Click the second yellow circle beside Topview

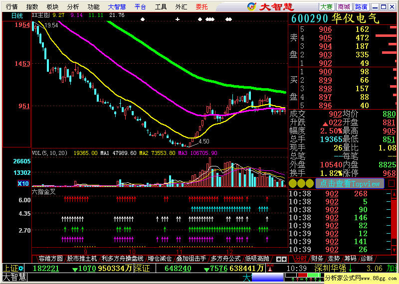(x=301, y=183)
